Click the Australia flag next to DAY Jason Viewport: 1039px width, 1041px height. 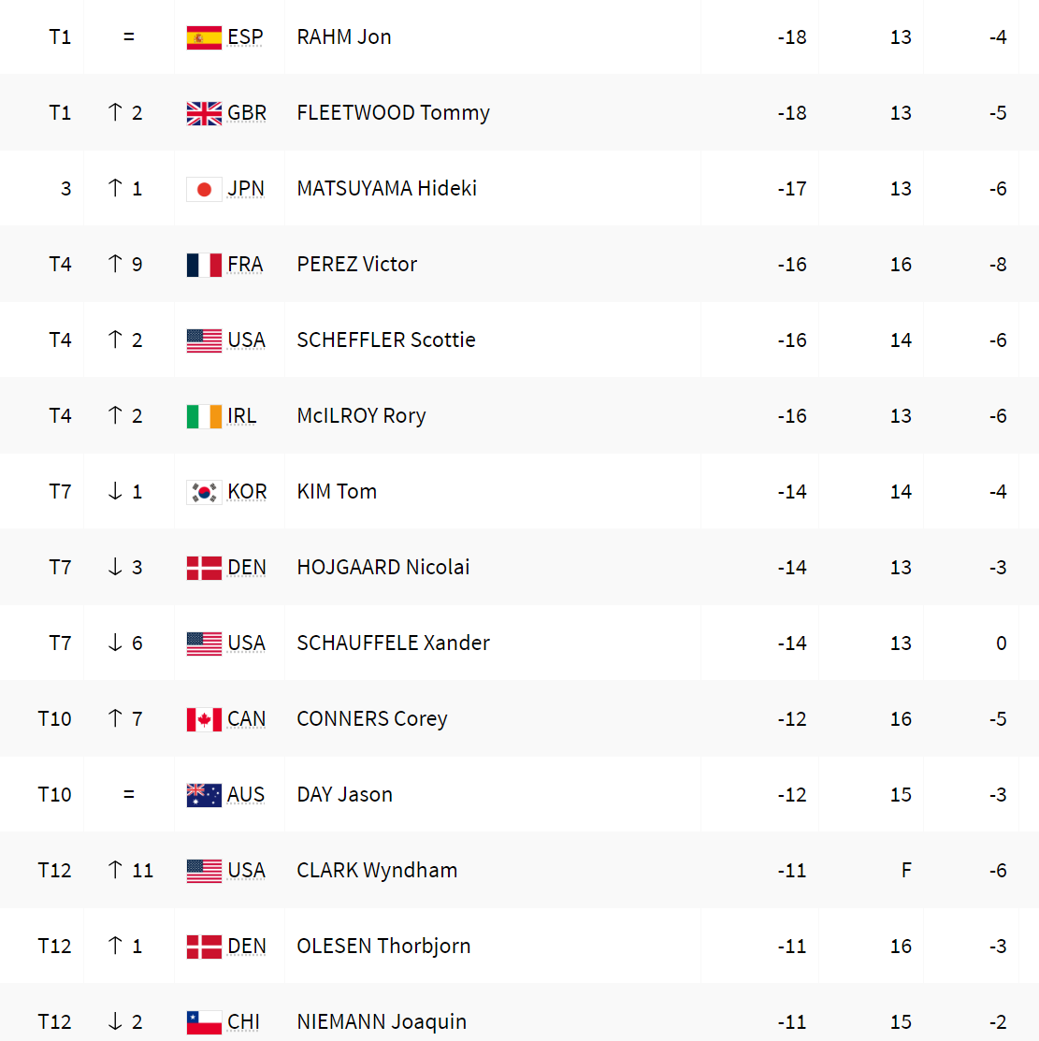tap(204, 795)
